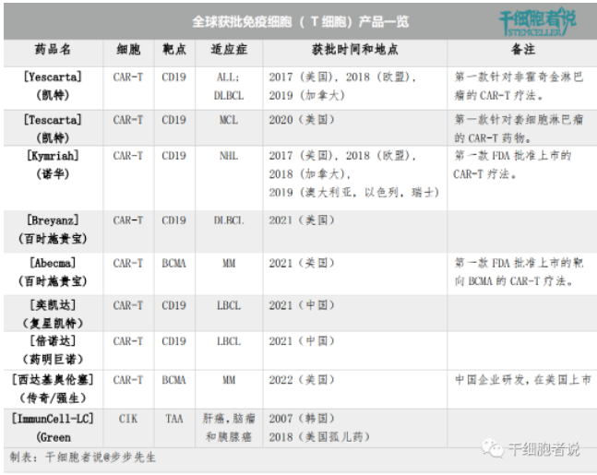The image size is (597, 475).
Task: Click the NHL indication cell
Action: 229,156
